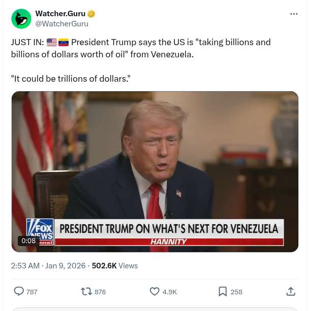The image size is (309, 311).
Task: Like the post with the heart icon
Action: pos(155,291)
